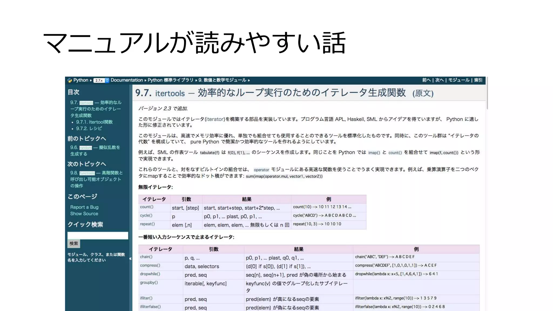Screen dimensions: 553x311
Task: Click the 検索 button
Action: click(74, 244)
